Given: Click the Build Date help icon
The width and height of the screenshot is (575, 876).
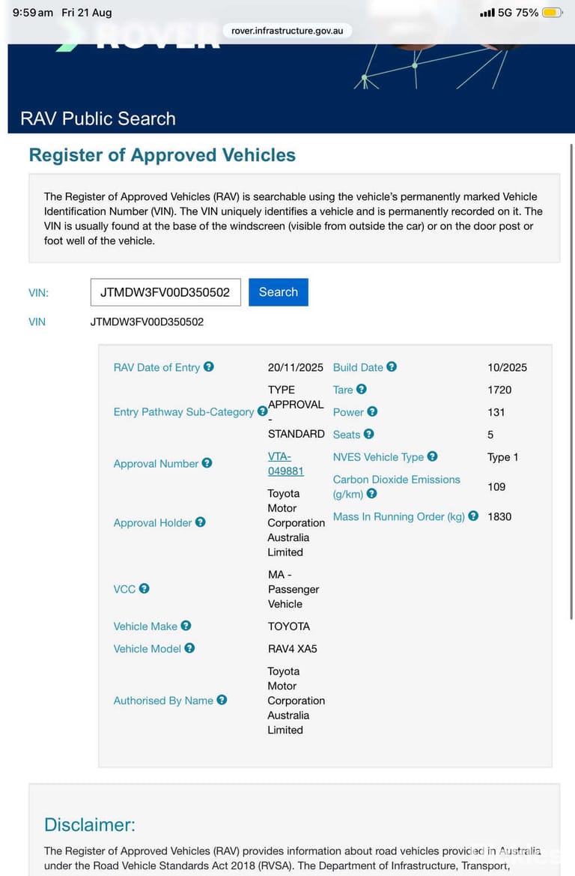Looking at the screenshot, I should click(x=392, y=366).
